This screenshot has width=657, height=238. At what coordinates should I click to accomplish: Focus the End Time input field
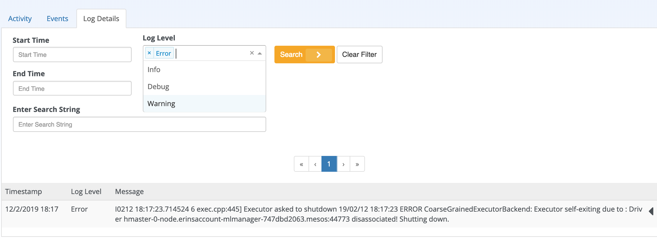(x=72, y=89)
